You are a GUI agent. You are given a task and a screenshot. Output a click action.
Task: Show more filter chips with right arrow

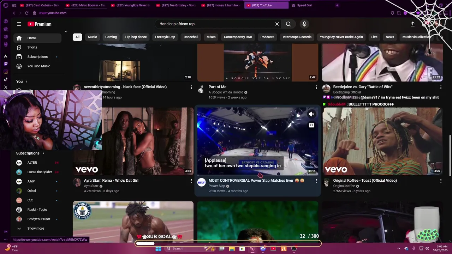(x=441, y=37)
